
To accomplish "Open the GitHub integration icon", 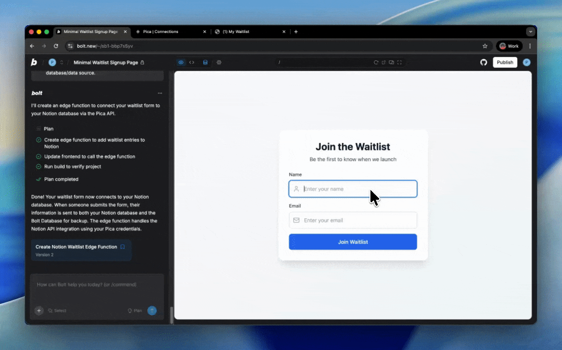I will [483, 62].
